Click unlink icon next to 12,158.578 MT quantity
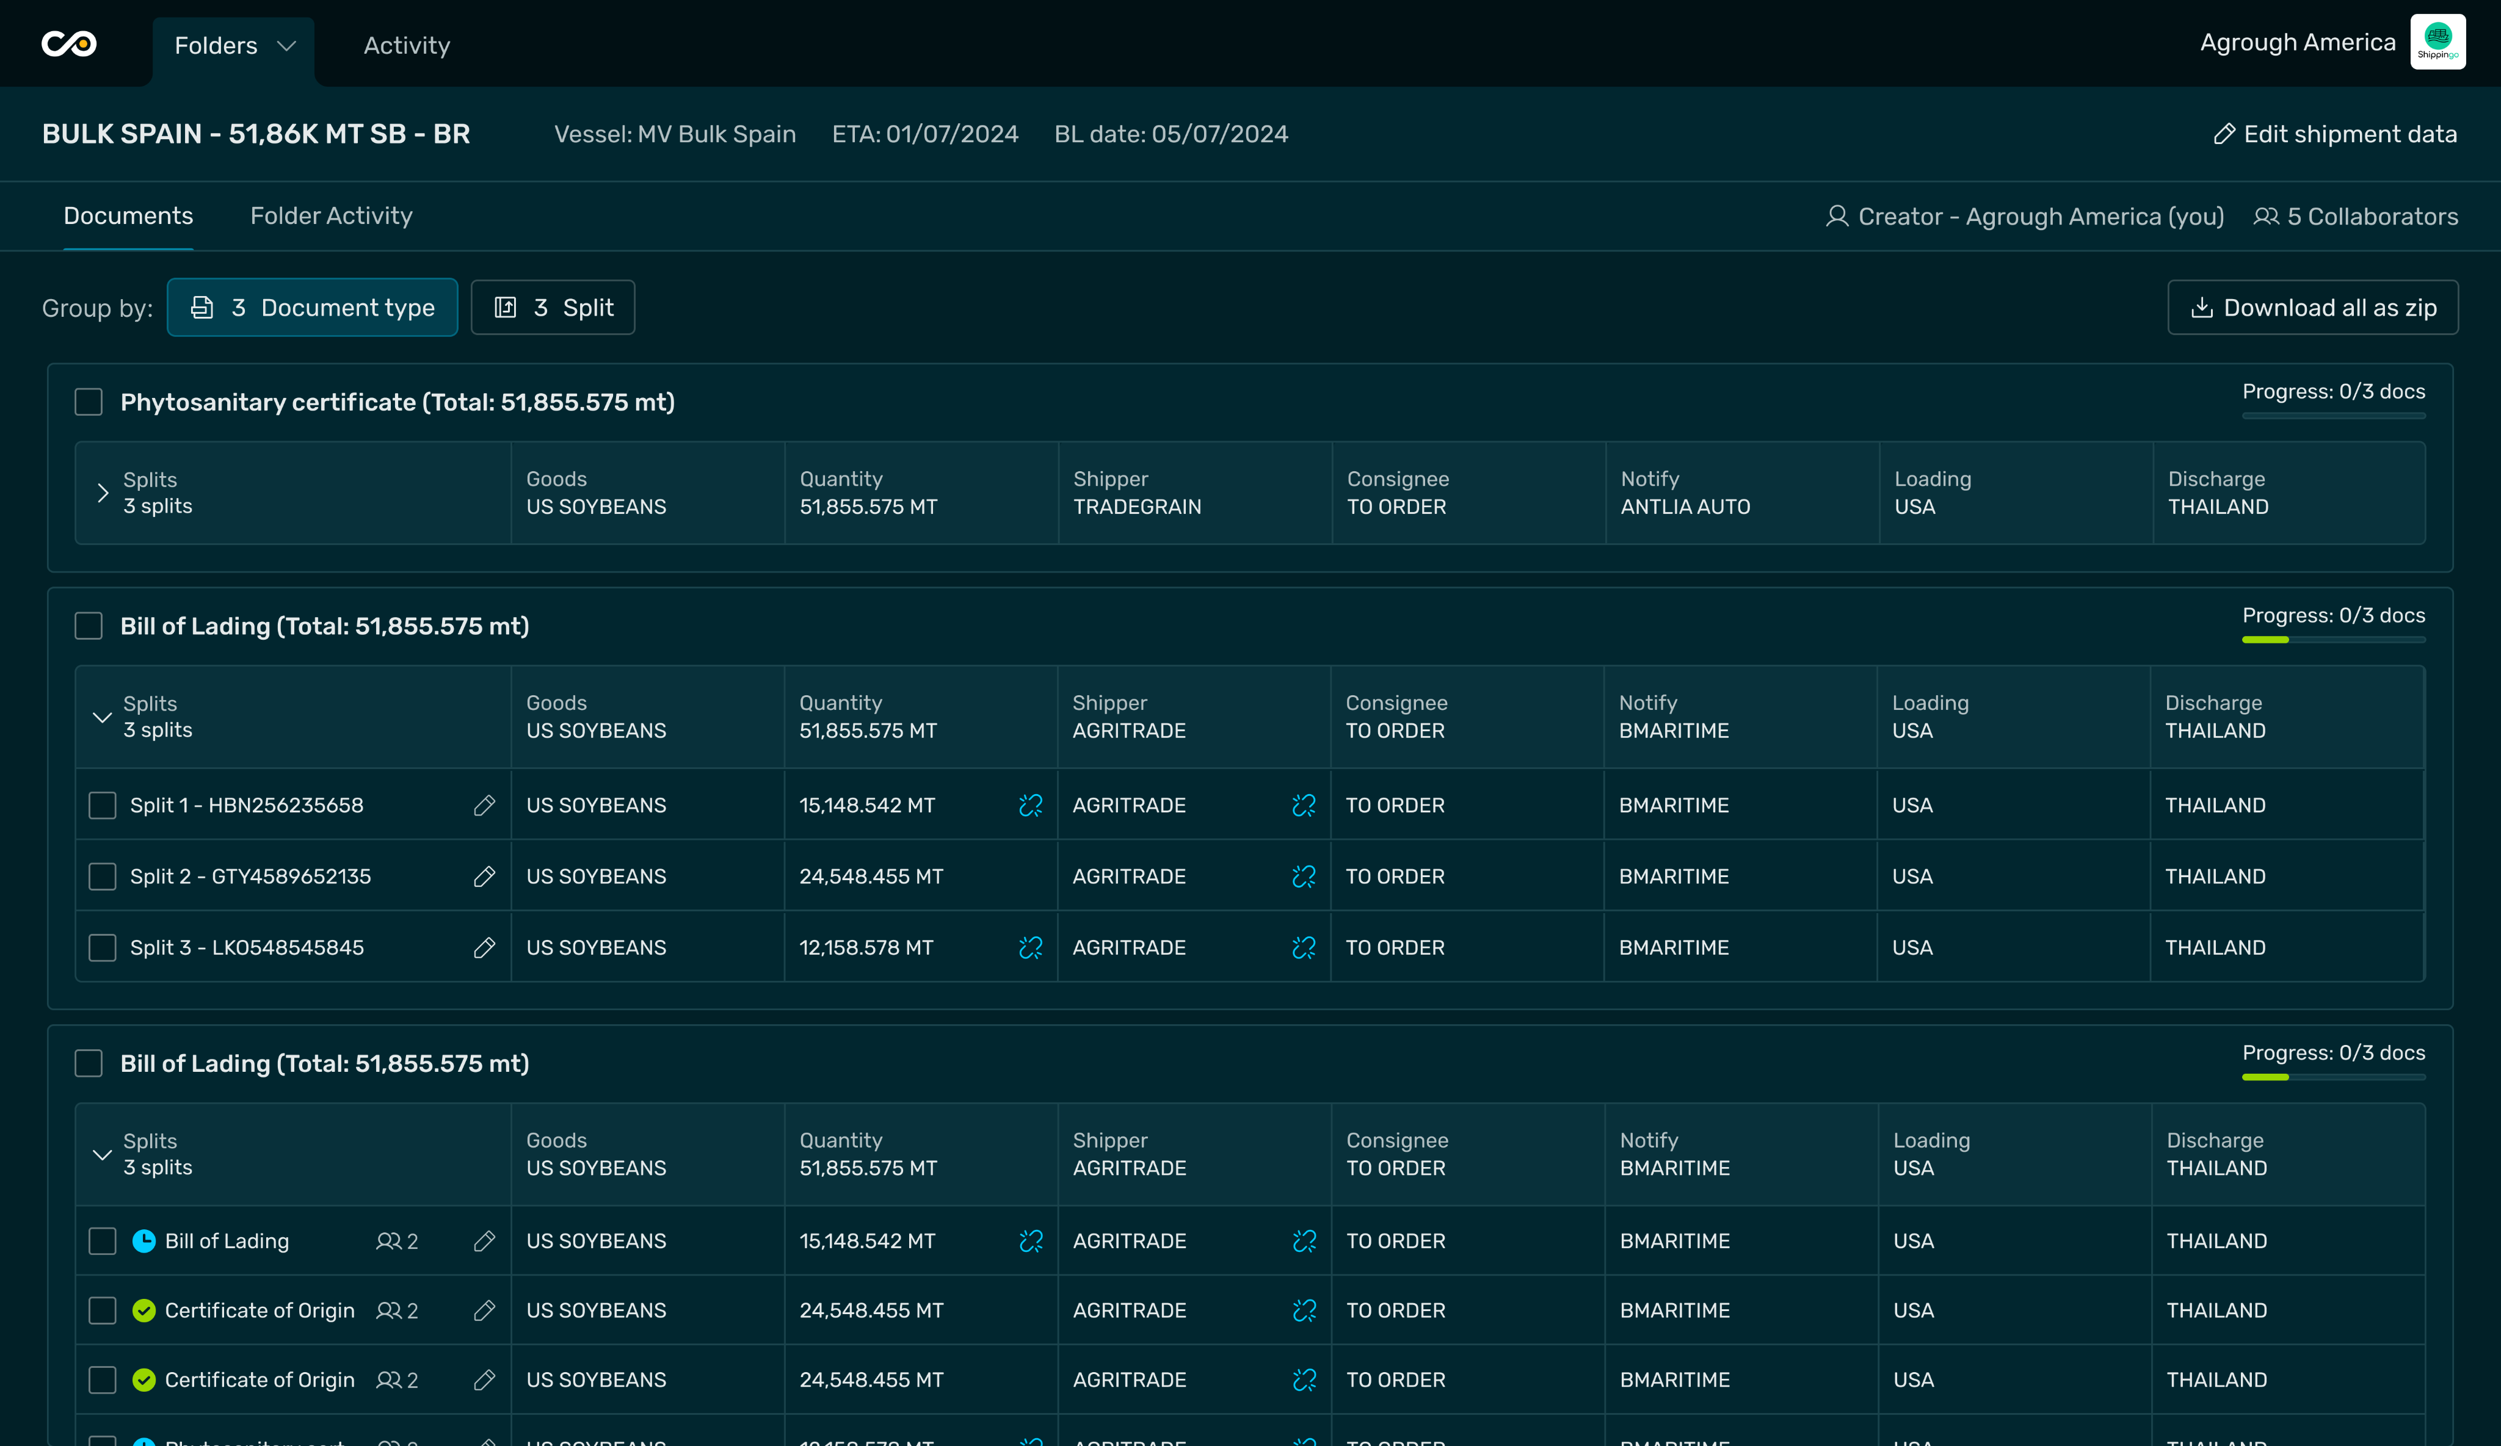The height and width of the screenshot is (1446, 2501). pos(1030,947)
